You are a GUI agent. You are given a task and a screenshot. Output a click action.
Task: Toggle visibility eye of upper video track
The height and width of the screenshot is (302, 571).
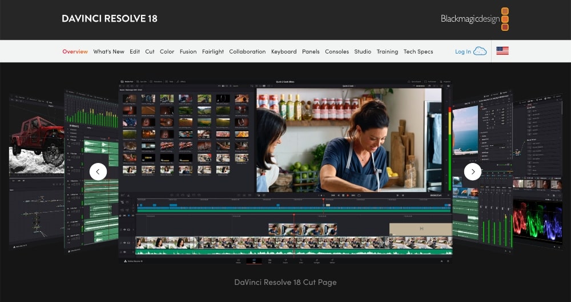[125, 230]
